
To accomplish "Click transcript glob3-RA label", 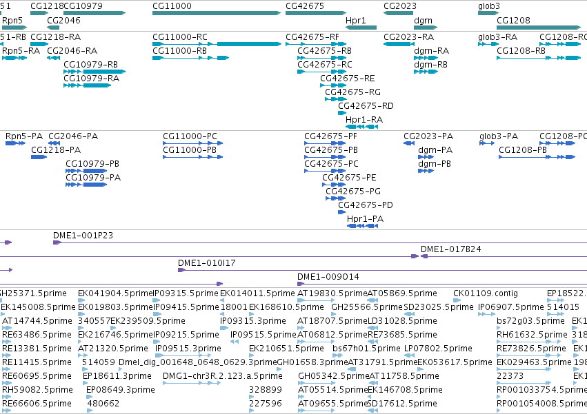I will click(x=497, y=37).
